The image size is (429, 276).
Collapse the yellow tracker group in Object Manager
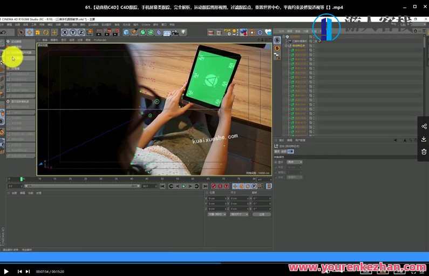coord(287,46)
